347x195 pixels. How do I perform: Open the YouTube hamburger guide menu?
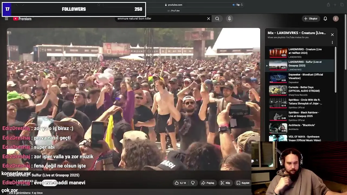(x=7, y=19)
